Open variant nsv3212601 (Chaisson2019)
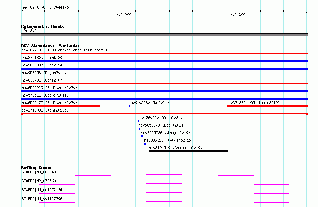Viewport: 318px width, 207px height. coord(253,103)
